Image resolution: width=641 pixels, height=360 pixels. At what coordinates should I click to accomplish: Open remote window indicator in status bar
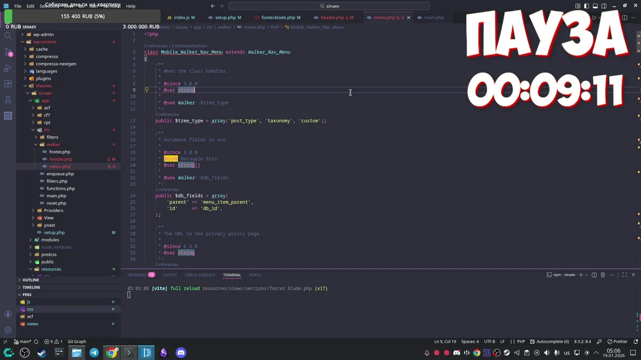pos(5,341)
